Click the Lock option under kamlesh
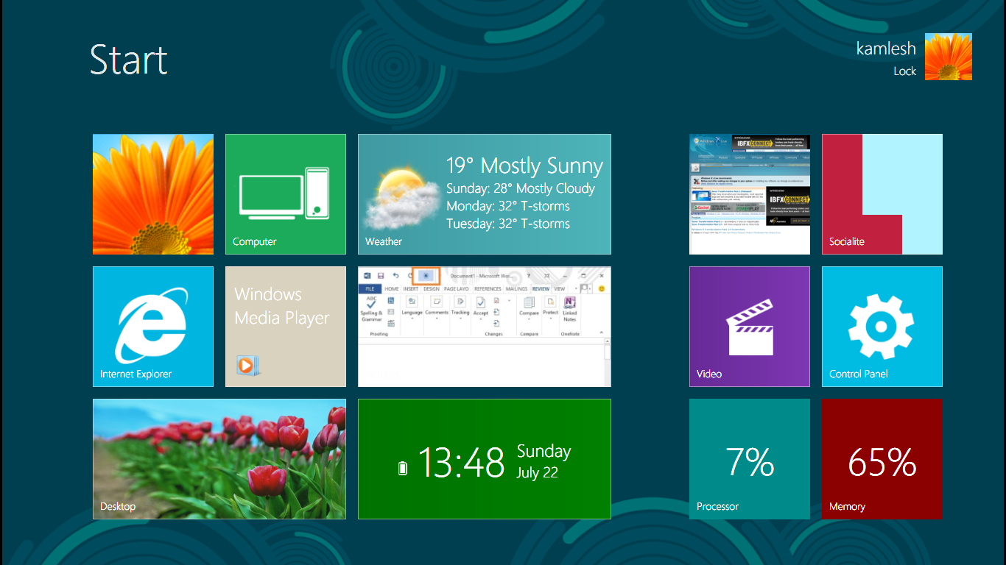The height and width of the screenshot is (565, 1006). point(905,71)
